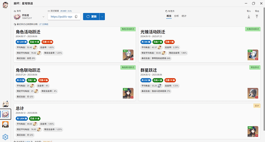Click the 共 1,604 抽 blue badge
Image resolution: width=265 pixels, height=142 pixels.
[x=22, y=119]
